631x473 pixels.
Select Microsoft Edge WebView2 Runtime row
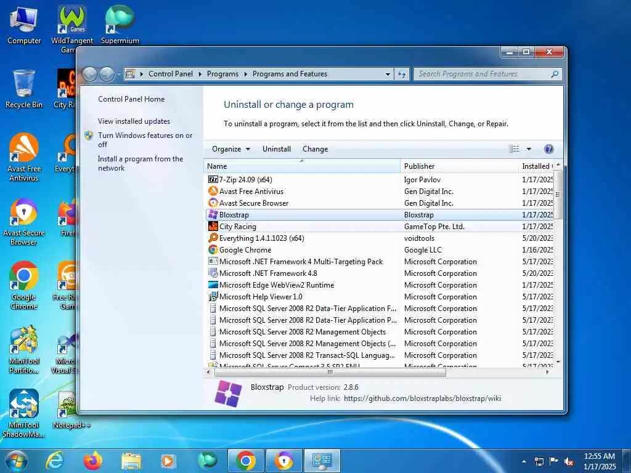[380, 285]
